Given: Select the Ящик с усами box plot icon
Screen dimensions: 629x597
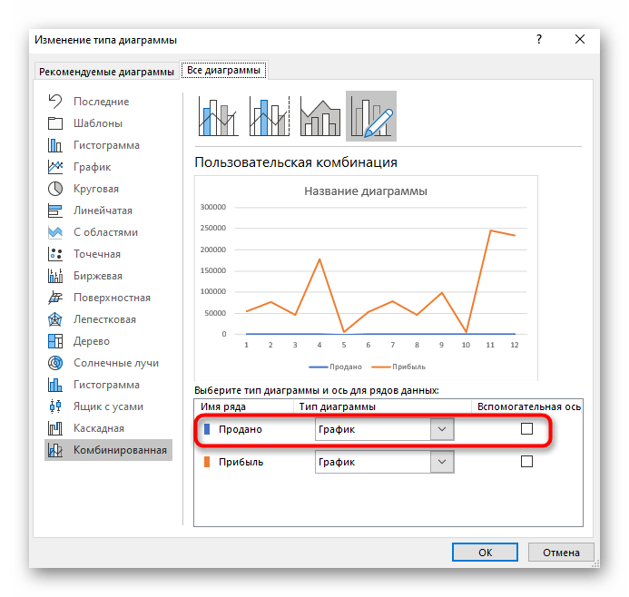Looking at the screenshot, I should coord(55,406).
